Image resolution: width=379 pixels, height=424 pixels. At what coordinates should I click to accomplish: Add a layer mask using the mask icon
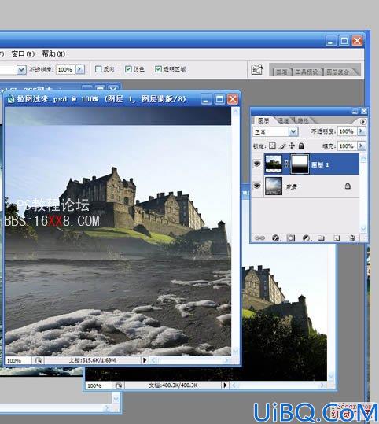tap(291, 238)
